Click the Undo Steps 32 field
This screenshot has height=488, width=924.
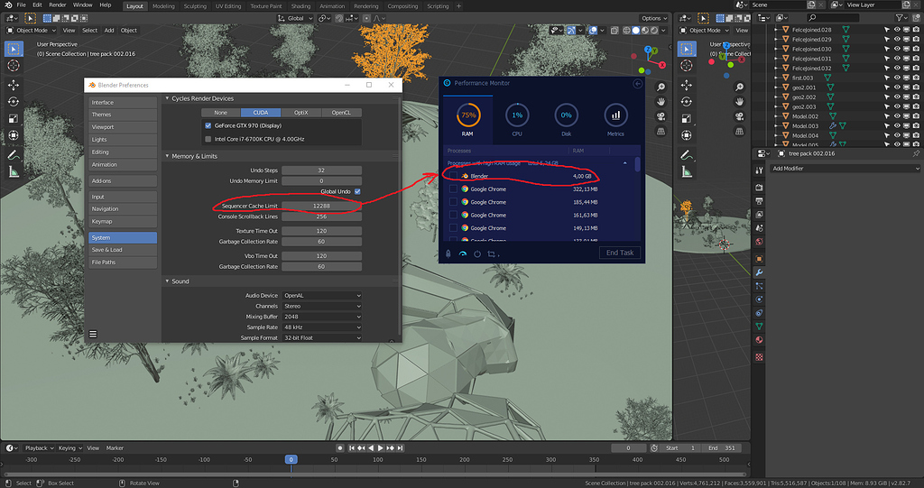tap(322, 170)
